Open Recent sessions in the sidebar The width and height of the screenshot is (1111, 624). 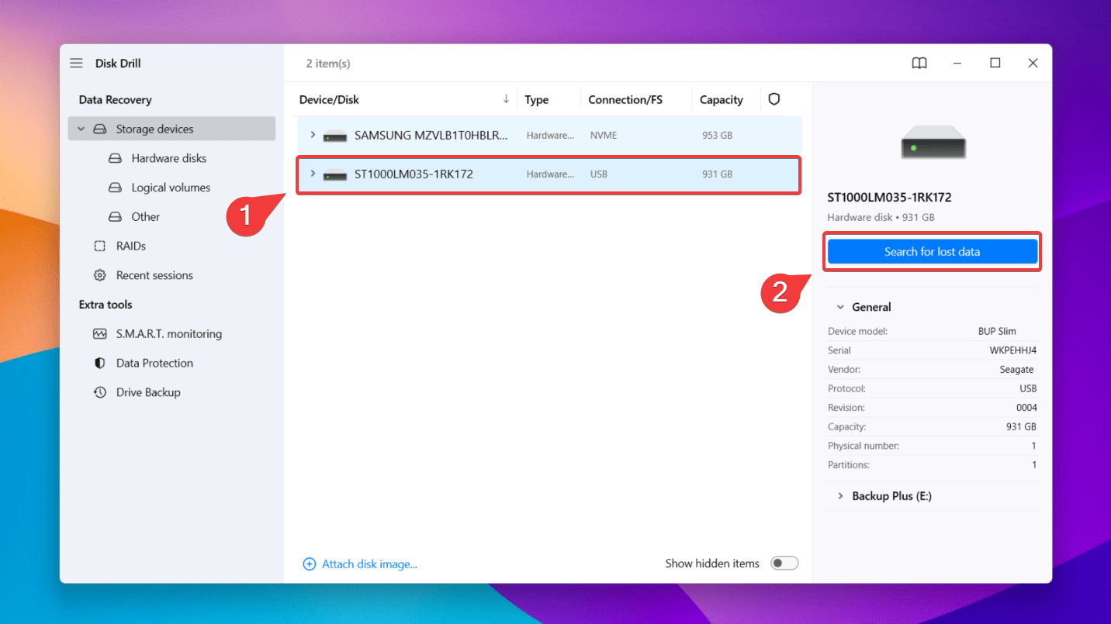154,275
